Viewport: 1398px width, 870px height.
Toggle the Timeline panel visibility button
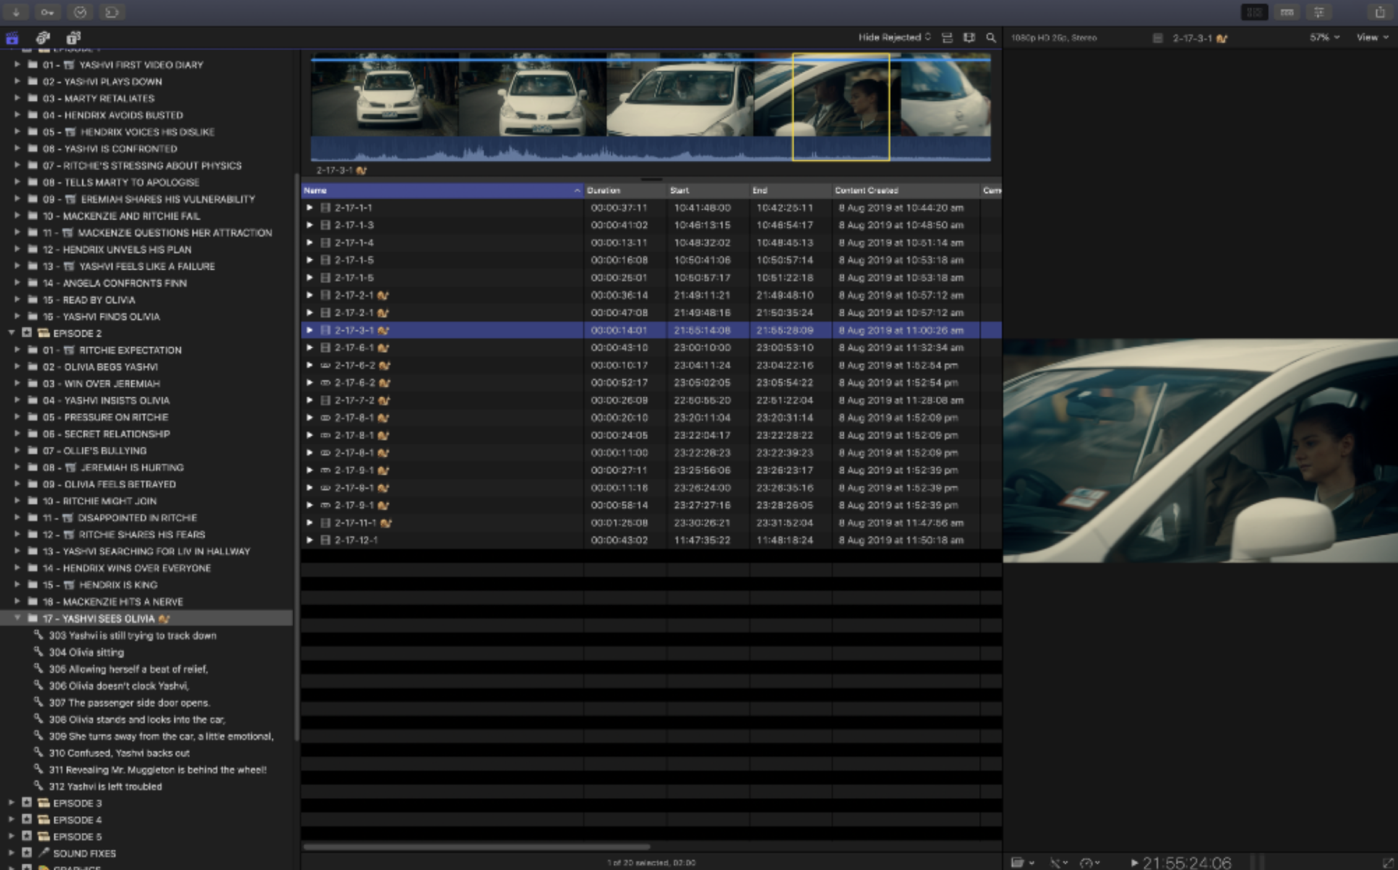coord(1287,12)
